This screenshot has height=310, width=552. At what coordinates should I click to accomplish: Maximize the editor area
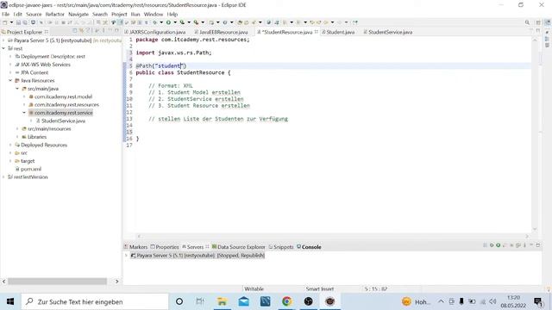[538, 31]
